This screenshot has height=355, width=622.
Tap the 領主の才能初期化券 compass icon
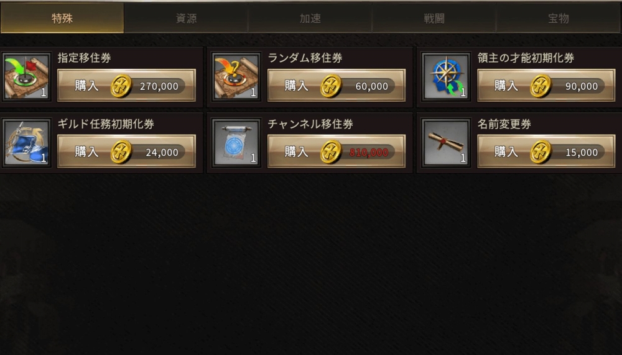446,77
